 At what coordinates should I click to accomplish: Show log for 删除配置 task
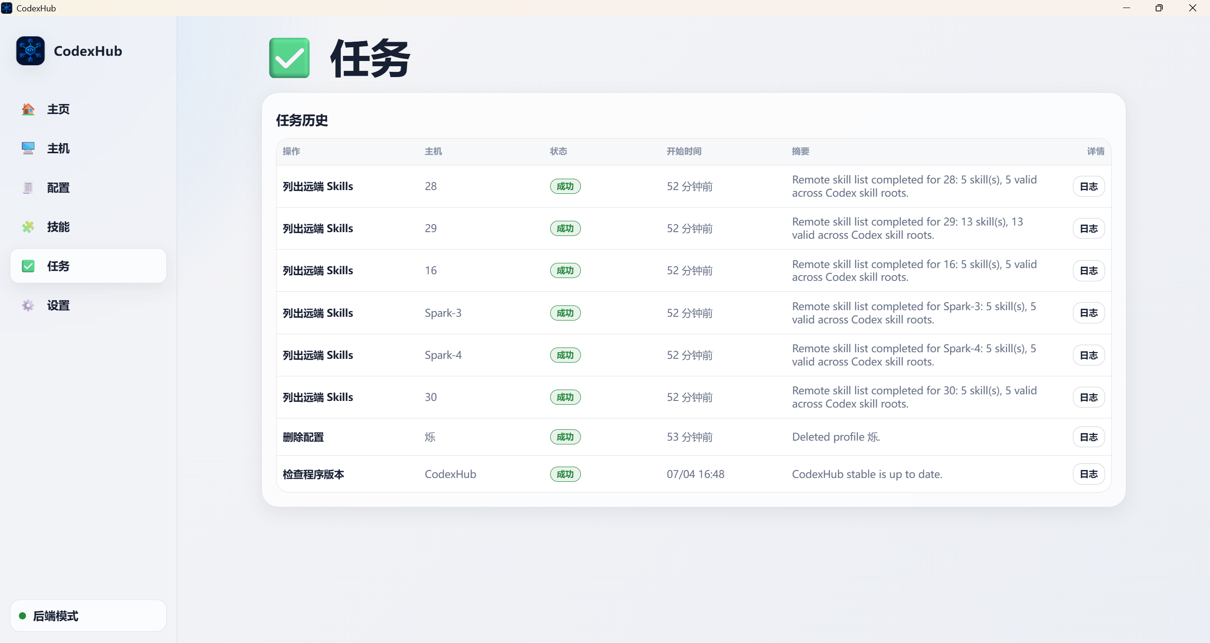[x=1089, y=437]
